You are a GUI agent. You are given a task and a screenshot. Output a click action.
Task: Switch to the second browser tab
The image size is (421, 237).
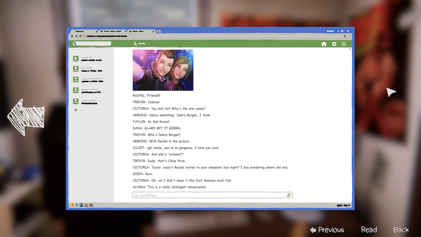point(112,31)
